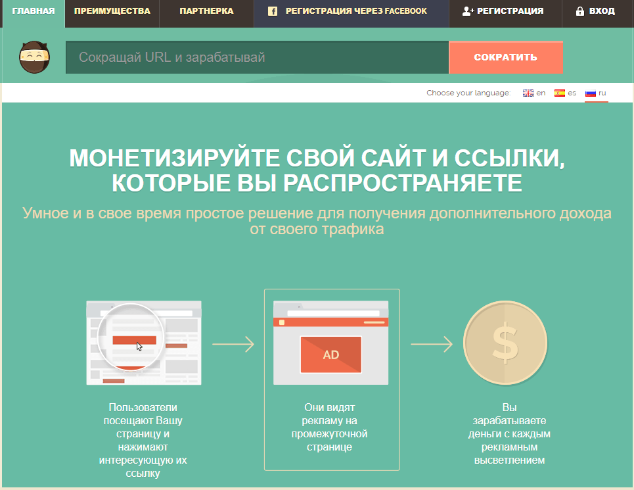Click the padlock login icon
The width and height of the screenshot is (634, 490).
pos(580,11)
